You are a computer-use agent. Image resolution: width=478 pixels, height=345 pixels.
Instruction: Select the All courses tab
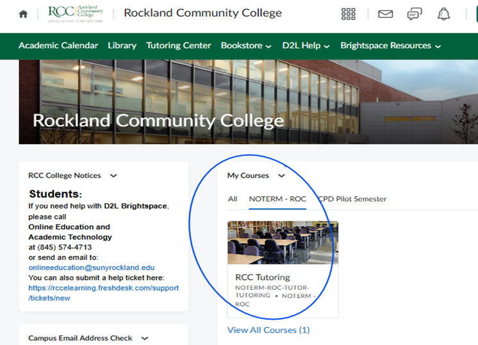(233, 199)
